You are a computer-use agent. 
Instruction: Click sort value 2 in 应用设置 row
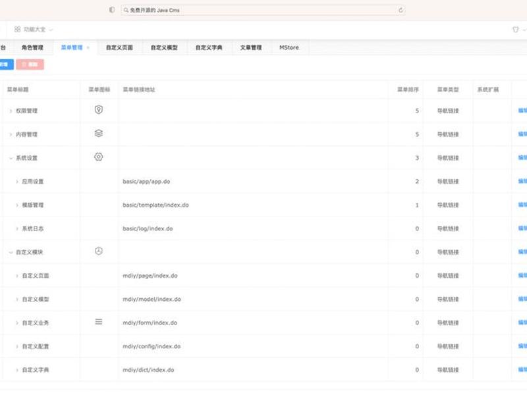coord(417,182)
